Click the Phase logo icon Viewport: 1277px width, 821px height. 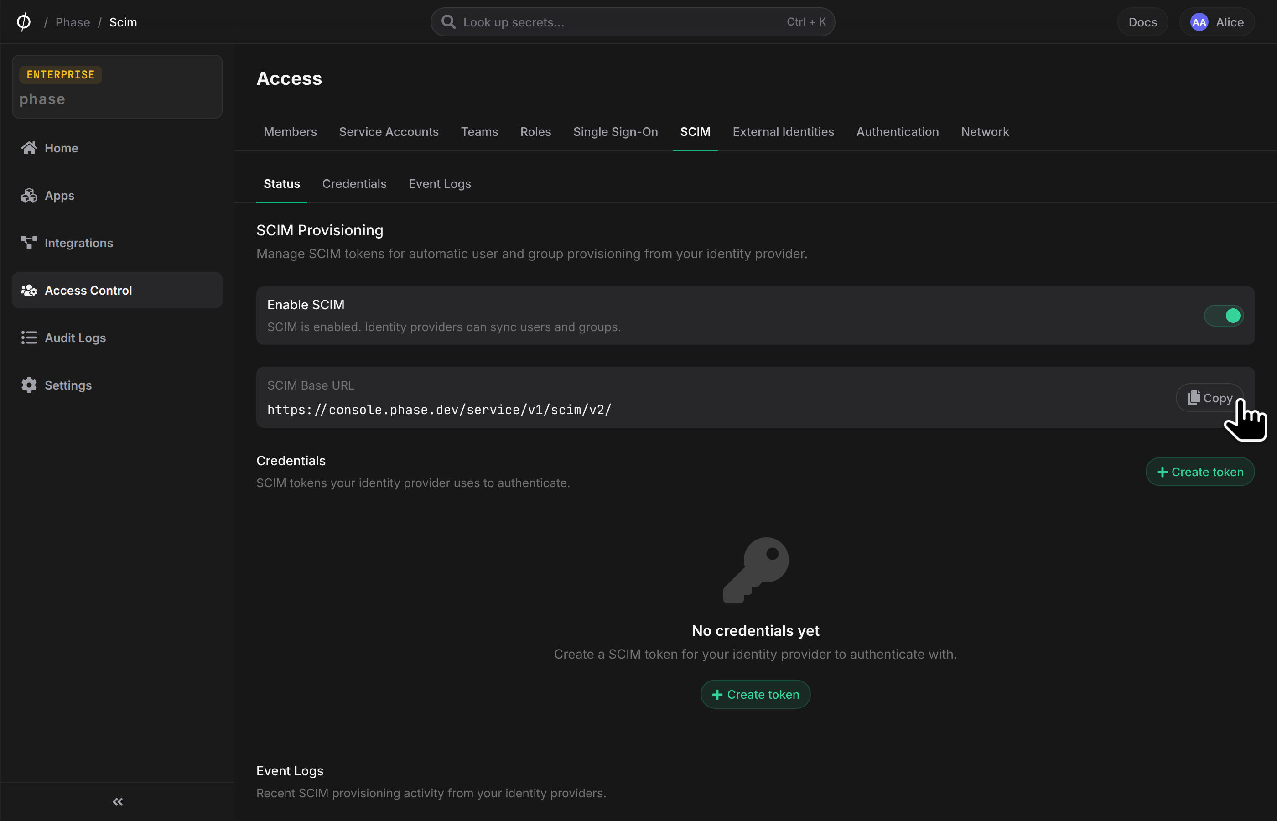point(23,22)
